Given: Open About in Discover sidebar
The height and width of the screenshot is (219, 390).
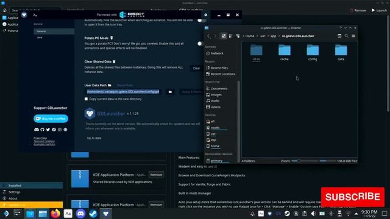Looking at the screenshot, I should (31, 198).
